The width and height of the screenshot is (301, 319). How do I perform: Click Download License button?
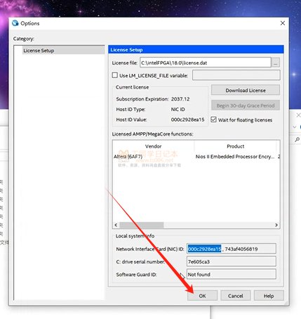(x=246, y=90)
